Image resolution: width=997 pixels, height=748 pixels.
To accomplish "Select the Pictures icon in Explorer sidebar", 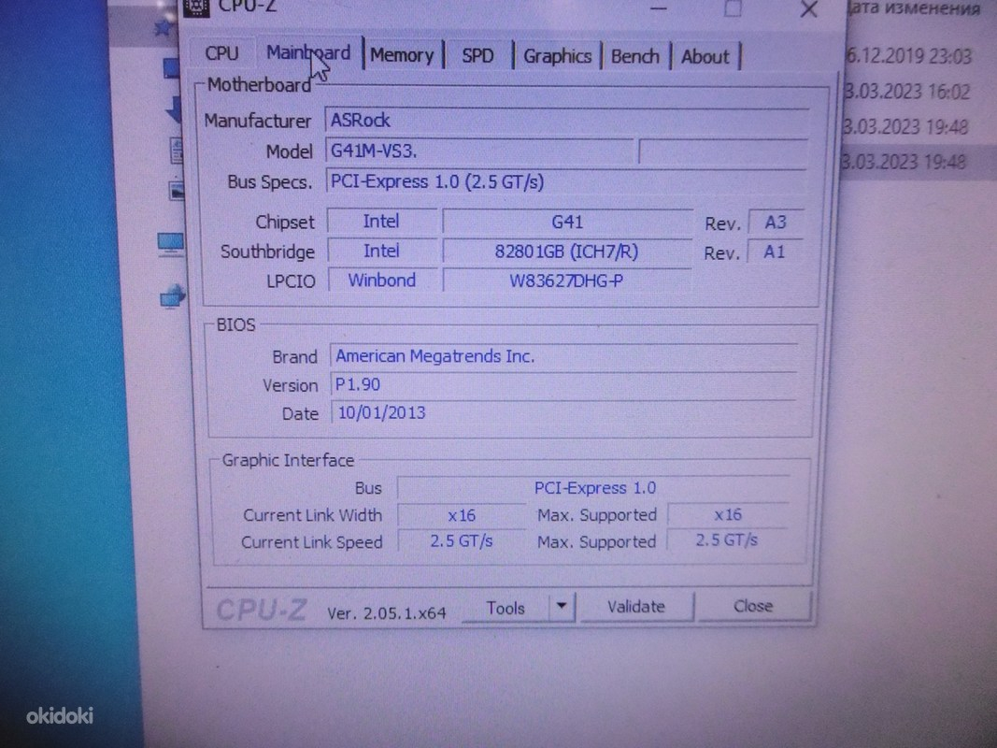I will coord(176,190).
